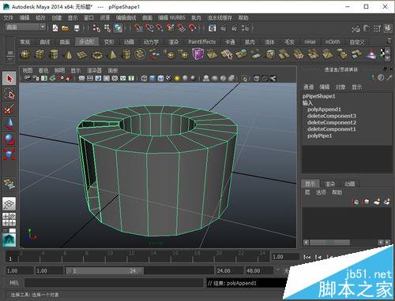Click the range slider bar handle

tap(104, 270)
